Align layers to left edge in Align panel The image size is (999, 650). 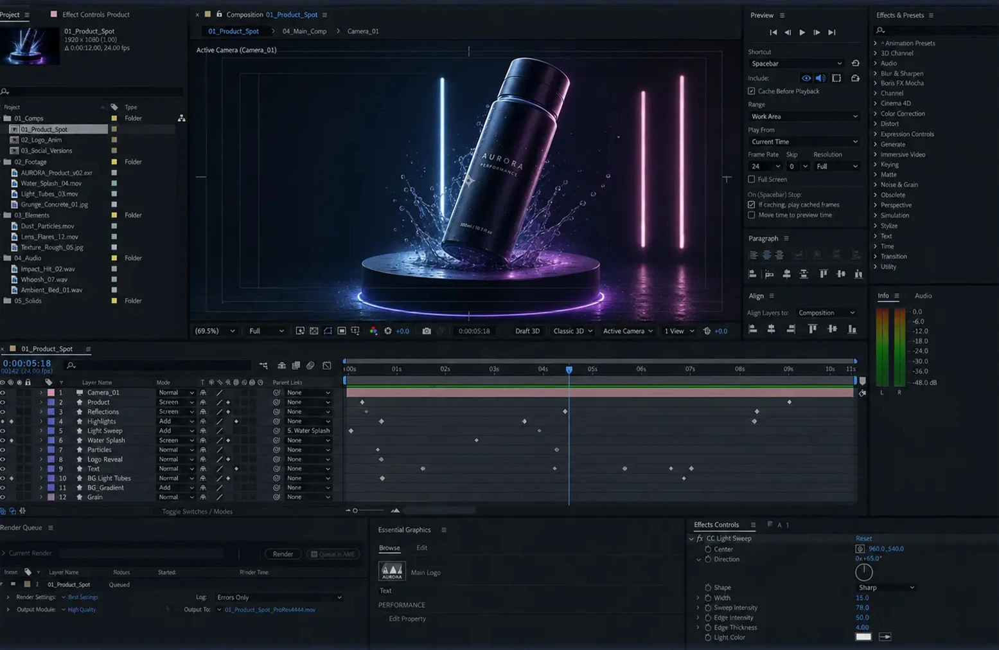coord(753,329)
